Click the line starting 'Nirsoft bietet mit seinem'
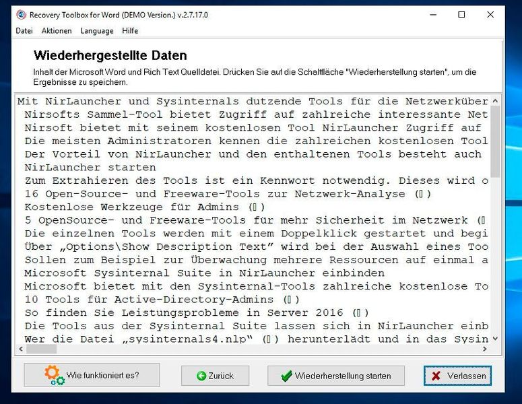This screenshot has height=404, width=522. (253, 128)
